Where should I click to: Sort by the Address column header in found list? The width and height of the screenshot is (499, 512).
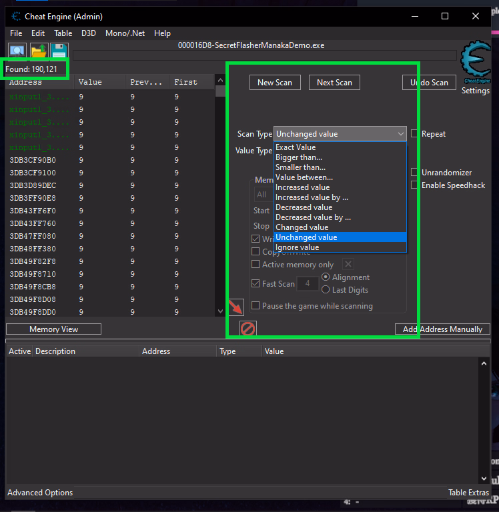(40, 82)
